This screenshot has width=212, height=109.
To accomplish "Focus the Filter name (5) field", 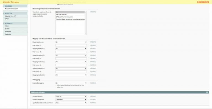I will click(x=71, y=72).
